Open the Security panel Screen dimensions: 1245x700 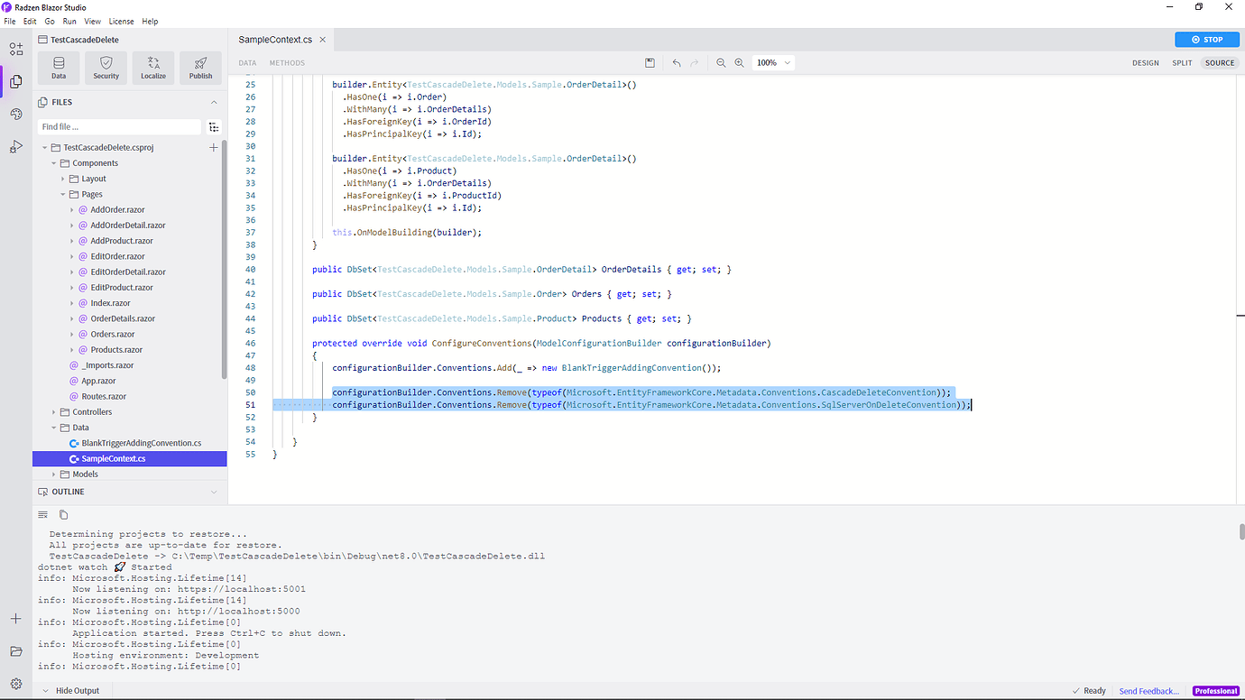106,67
